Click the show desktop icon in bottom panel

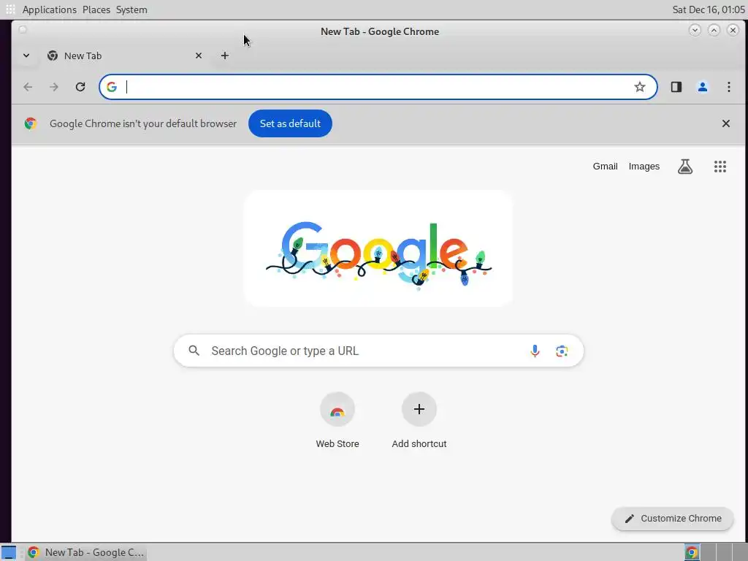point(9,552)
